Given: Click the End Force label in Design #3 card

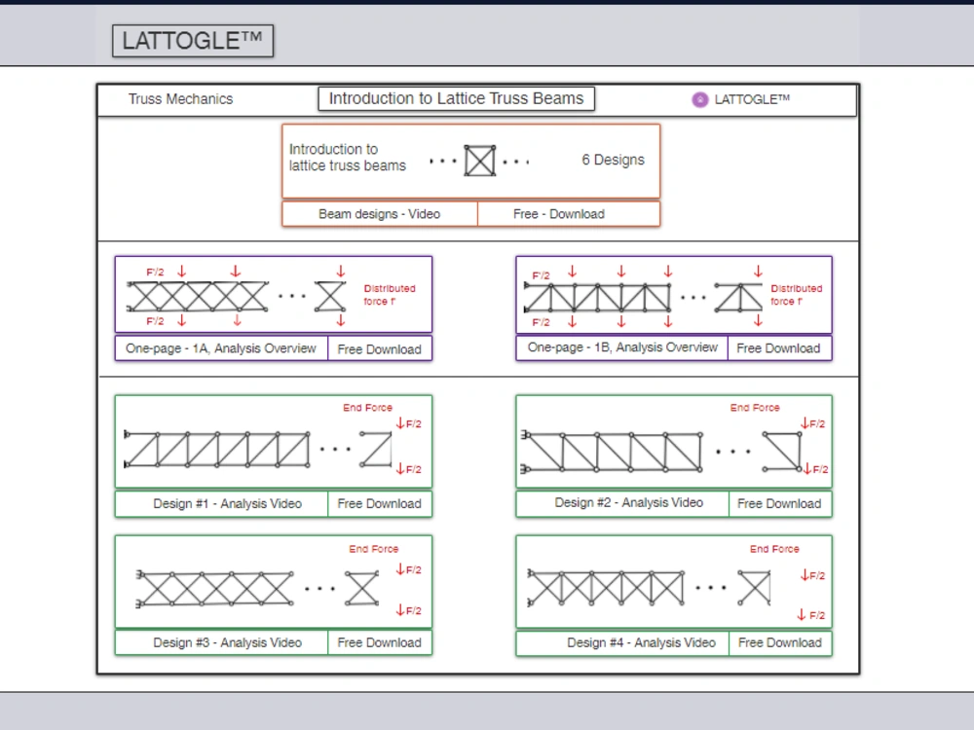Looking at the screenshot, I should click(373, 549).
